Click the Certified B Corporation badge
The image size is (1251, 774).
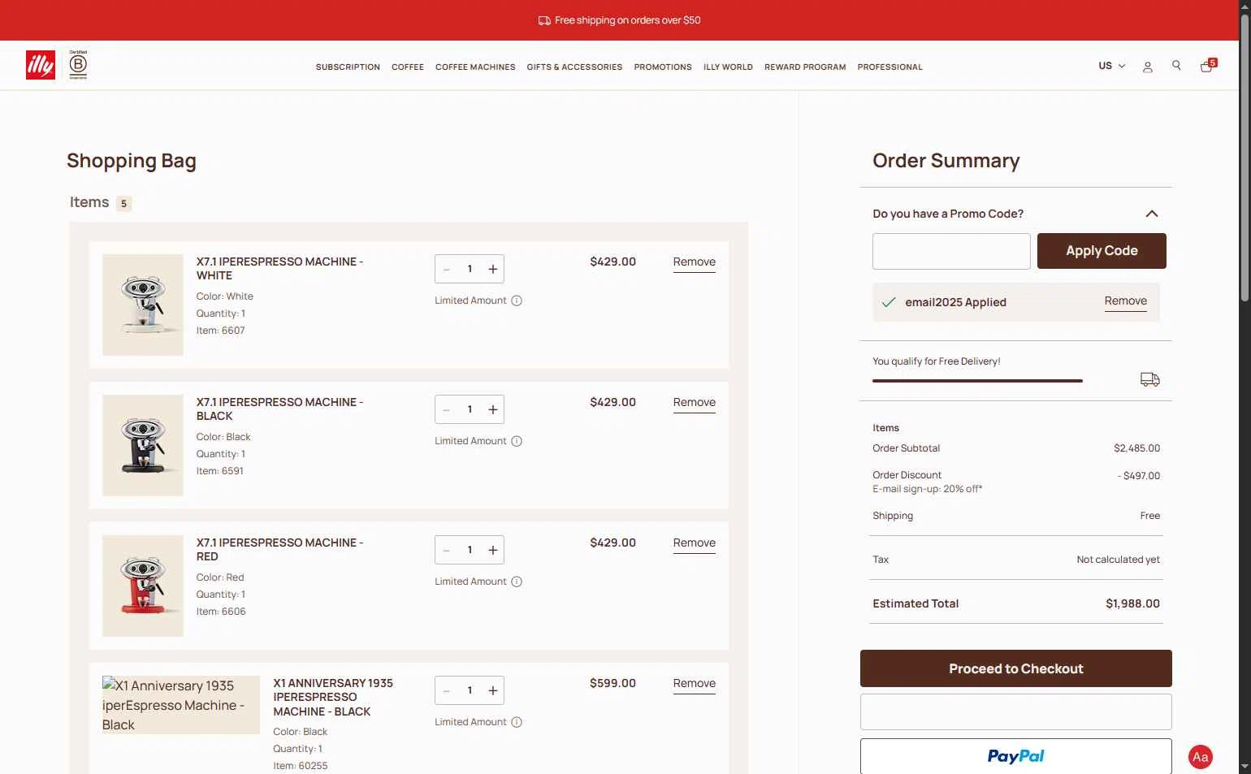tap(78, 65)
